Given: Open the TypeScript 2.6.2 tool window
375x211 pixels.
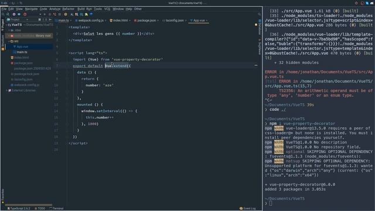Looking at the screenshot, I should tap(19, 209).
